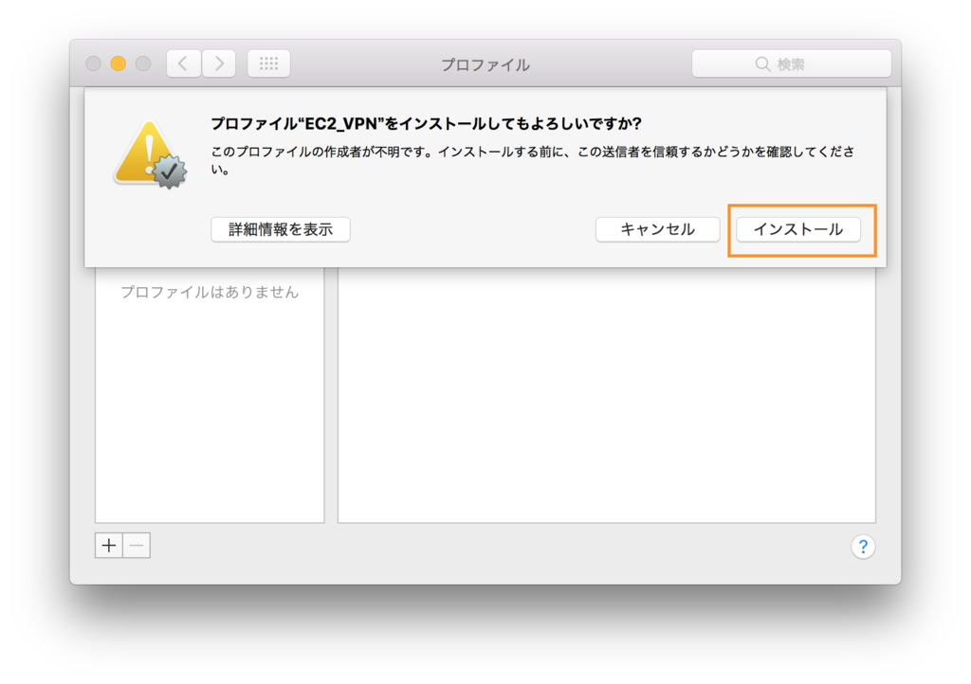
Task: Click the gray close window button
Action: 94,63
